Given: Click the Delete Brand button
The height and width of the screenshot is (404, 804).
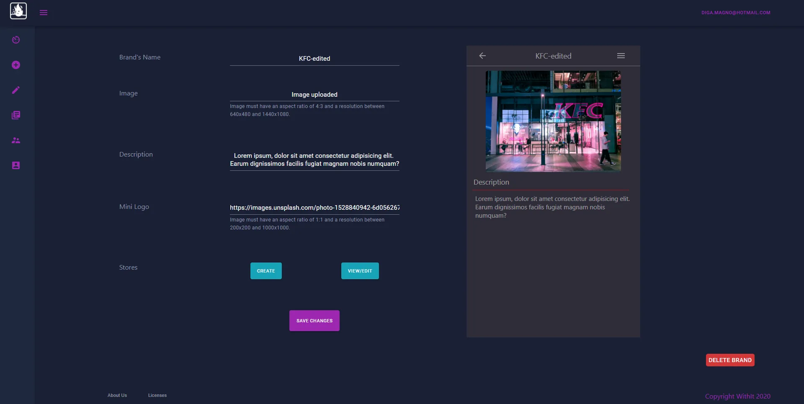Looking at the screenshot, I should (x=730, y=360).
